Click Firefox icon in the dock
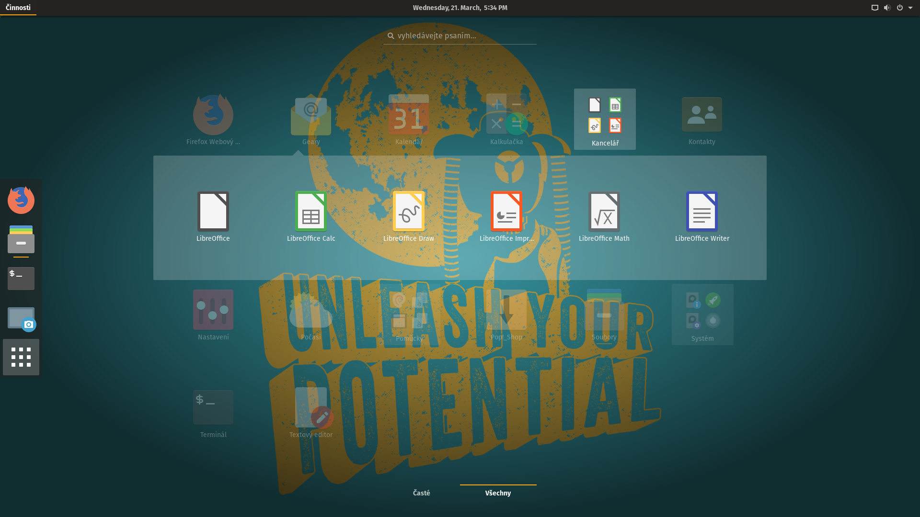 21,200
